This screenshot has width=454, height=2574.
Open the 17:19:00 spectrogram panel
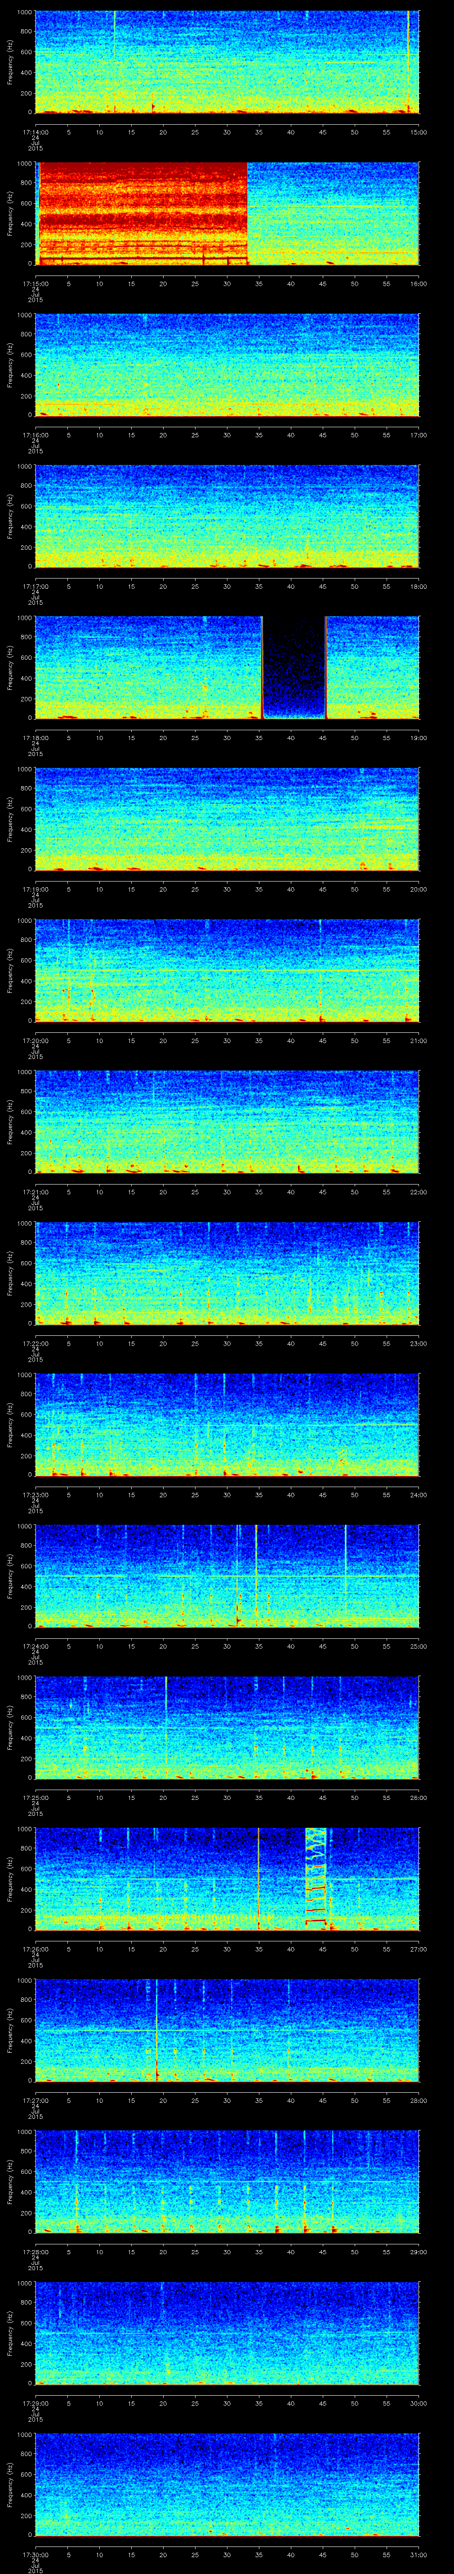227,819
